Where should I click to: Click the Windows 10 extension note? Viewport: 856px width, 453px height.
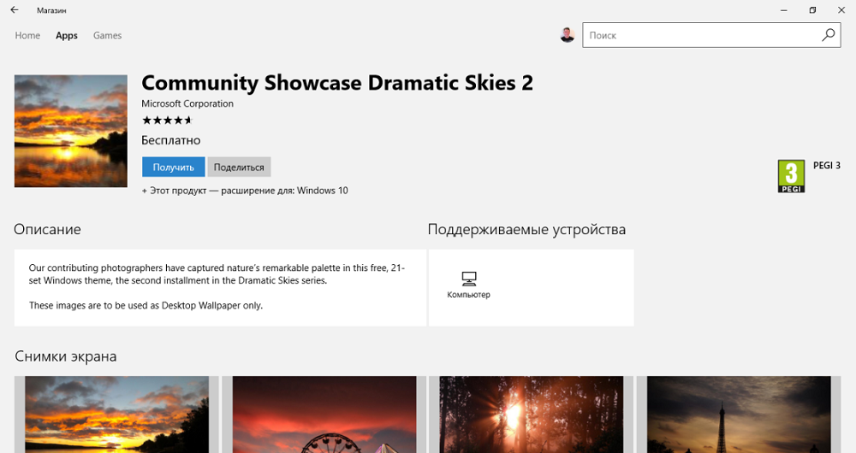coord(245,191)
